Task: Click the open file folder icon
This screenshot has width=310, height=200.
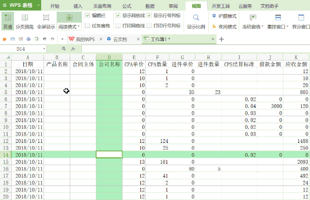Action: pyautogui.click(x=4, y=39)
